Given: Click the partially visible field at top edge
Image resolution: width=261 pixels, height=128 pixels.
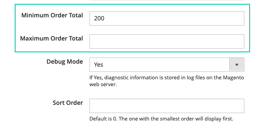Looking at the screenshot, I should pyautogui.click(x=167, y=0).
